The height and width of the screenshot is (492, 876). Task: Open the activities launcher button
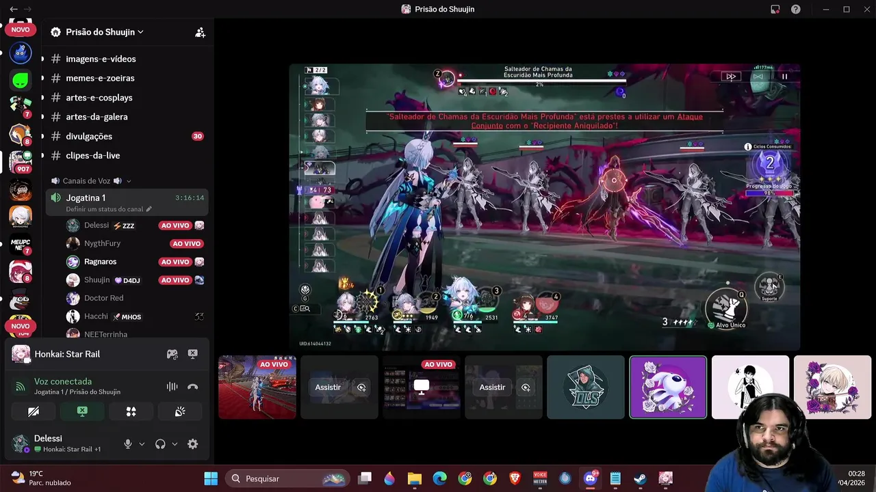coord(131,411)
